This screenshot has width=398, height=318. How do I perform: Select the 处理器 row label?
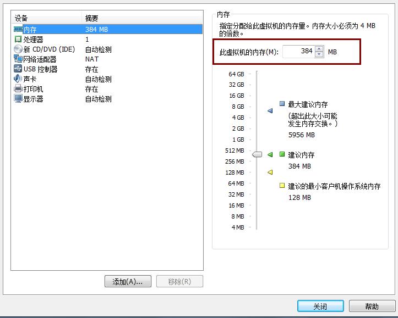(x=33, y=40)
